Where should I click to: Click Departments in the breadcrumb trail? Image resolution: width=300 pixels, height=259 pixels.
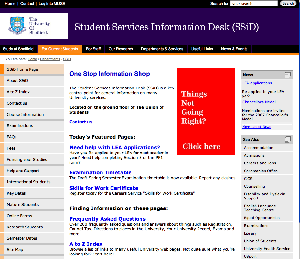pyautogui.click(x=50, y=59)
